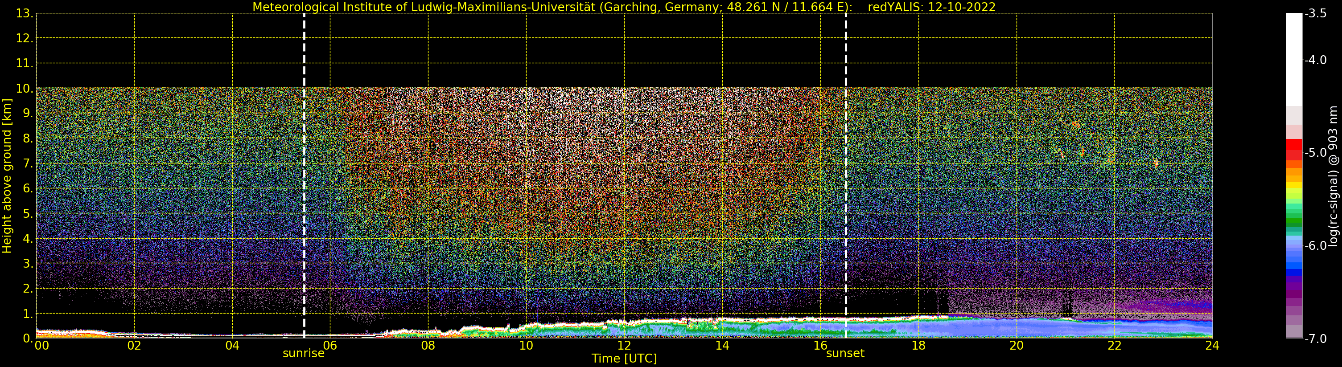Image resolution: width=1342 pixels, height=367 pixels.
Task: Click time axis tick label '16'
Action: pyautogui.click(x=820, y=346)
